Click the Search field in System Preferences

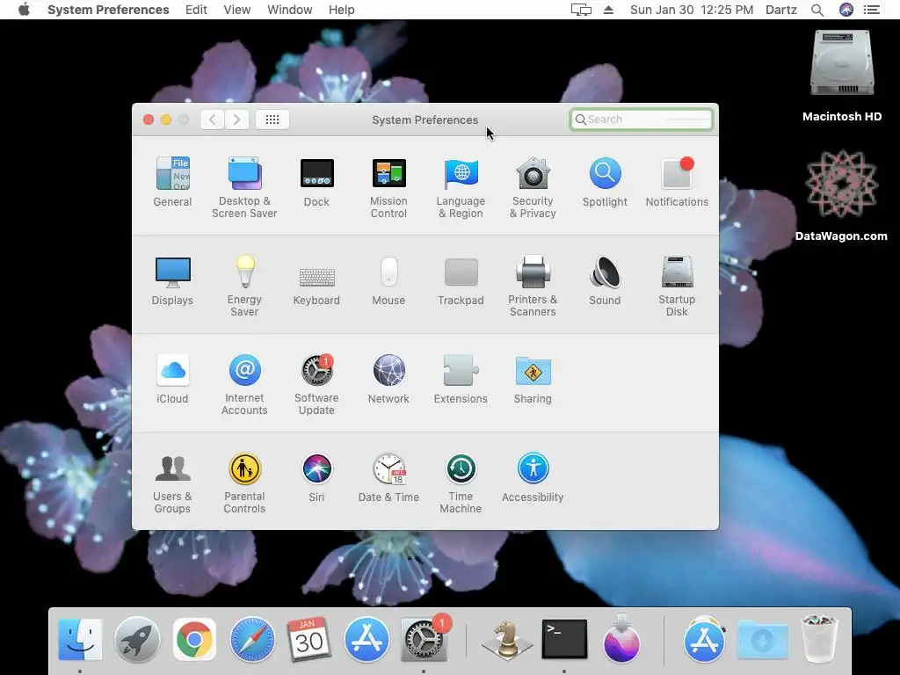click(641, 120)
